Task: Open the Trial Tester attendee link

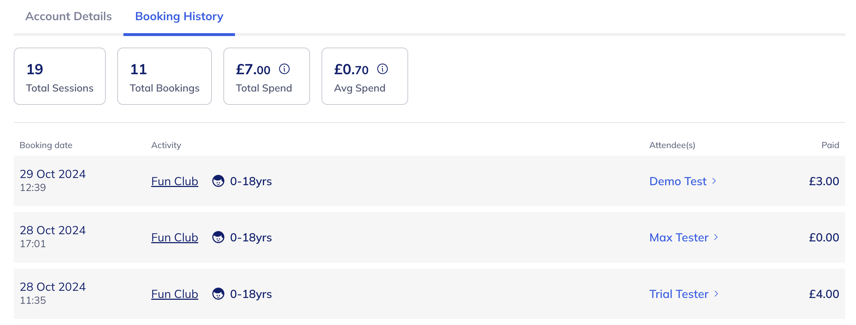Action: [679, 294]
